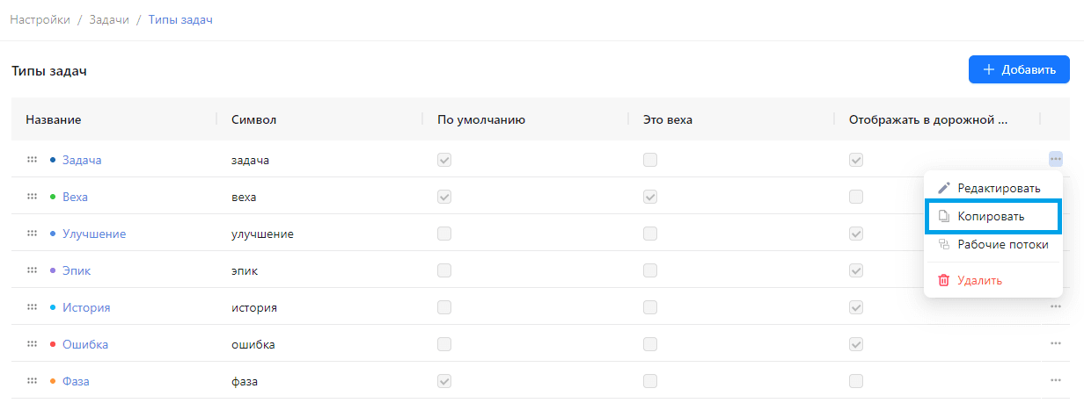1084x403 pixels.
Task: Toggle Это веха checkbox for Веха row
Action: pyautogui.click(x=650, y=197)
